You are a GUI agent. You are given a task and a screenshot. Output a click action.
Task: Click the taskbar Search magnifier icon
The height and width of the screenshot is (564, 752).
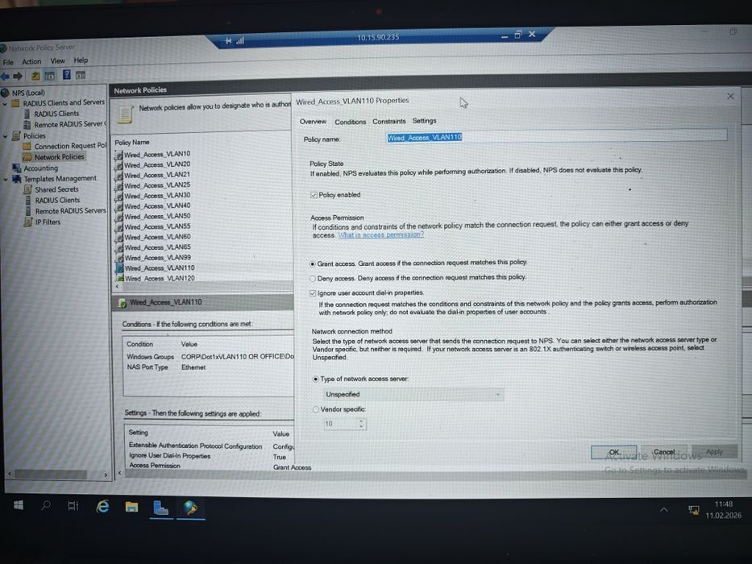(x=46, y=505)
